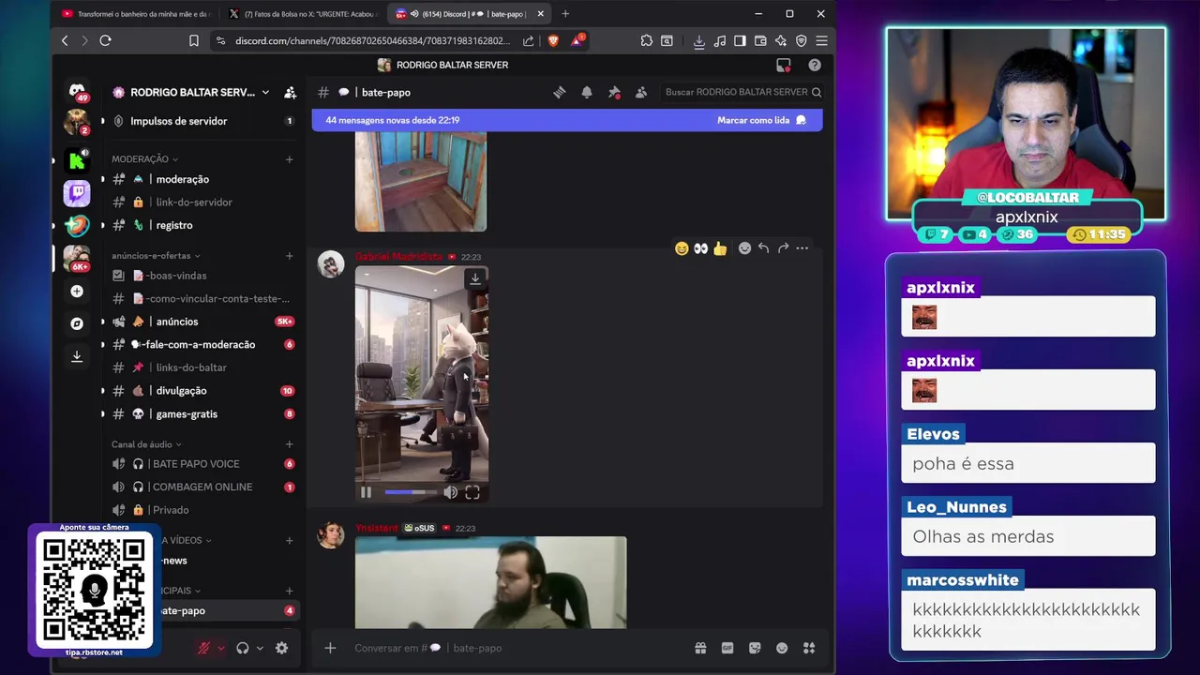Open the Twitch server icon in server list
This screenshot has width=1200, height=675.
pyautogui.click(x=77, y=193)
